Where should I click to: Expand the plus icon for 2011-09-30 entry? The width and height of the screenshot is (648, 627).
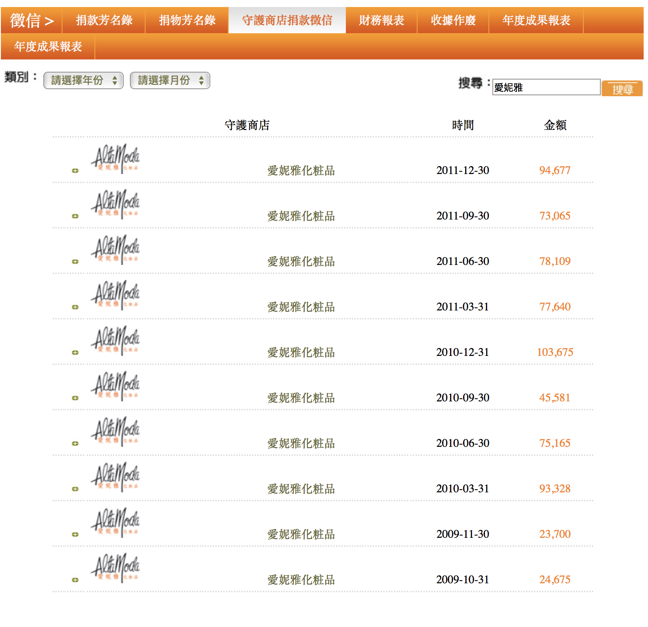[75, 216]
